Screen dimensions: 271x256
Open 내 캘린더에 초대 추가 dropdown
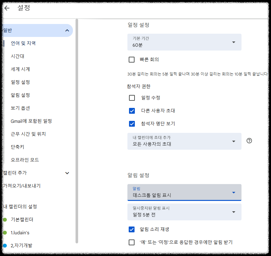click(184, 141)
